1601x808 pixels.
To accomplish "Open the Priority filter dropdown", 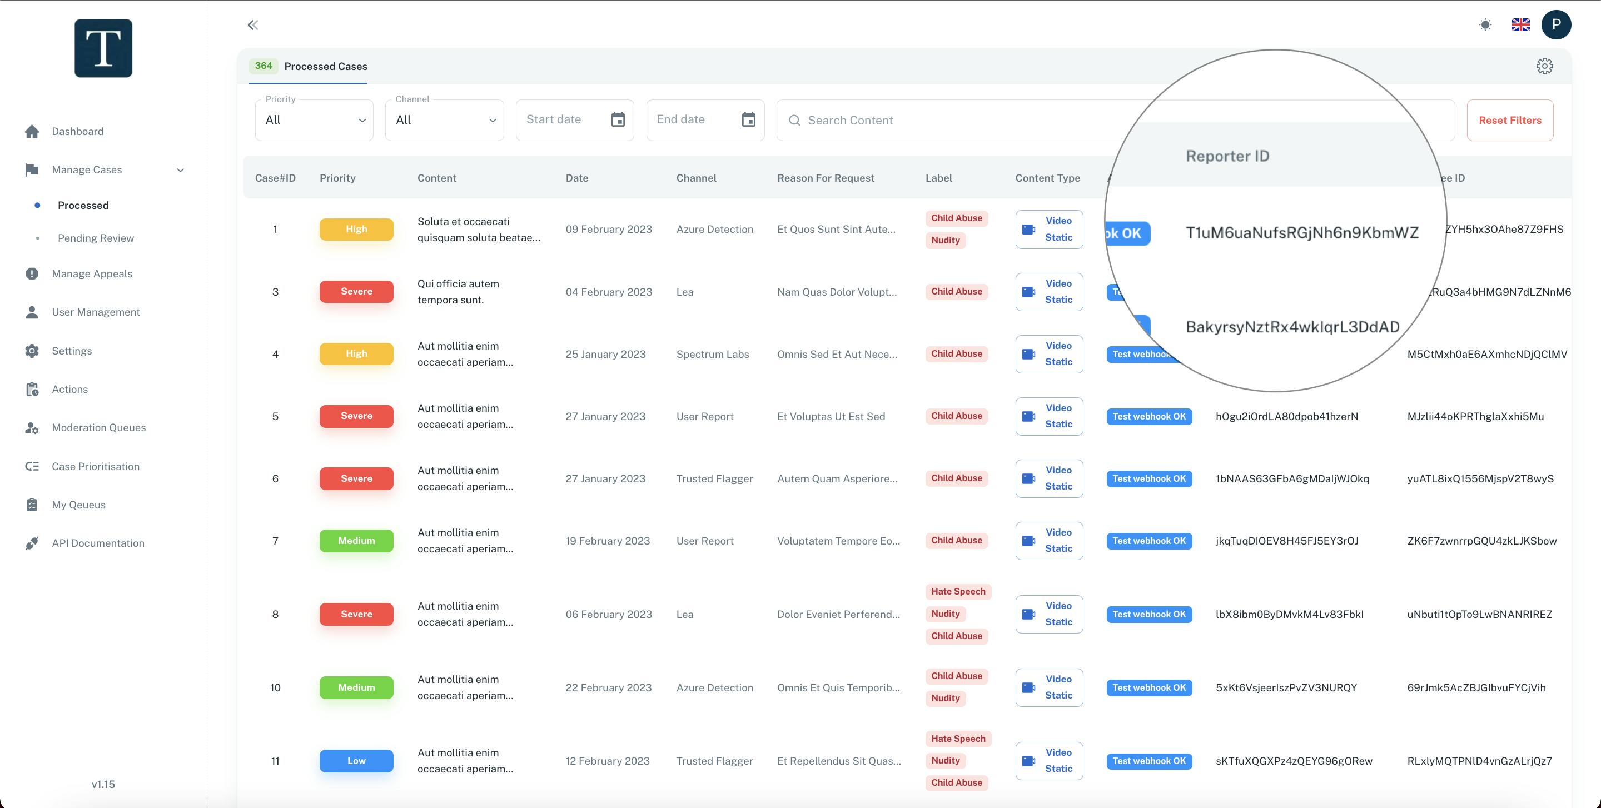I will click(x=314, y=120).
